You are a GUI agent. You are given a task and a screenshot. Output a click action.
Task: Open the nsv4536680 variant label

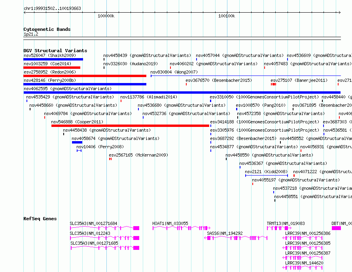tap(182, 105)
